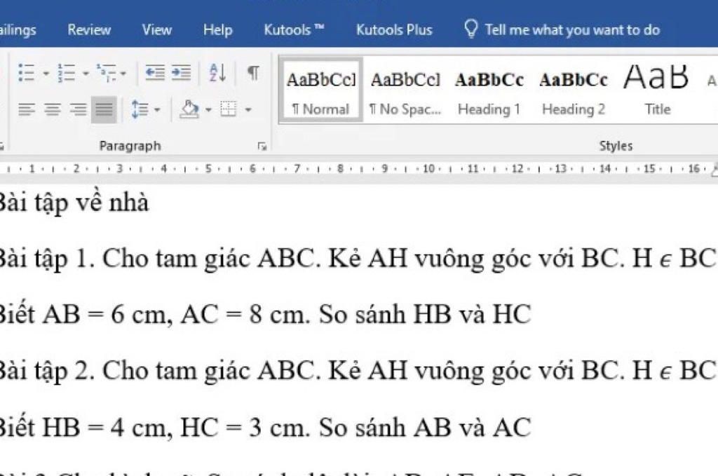Click the Shading paint bucket icon
The height and width of the screenshot is (476, 718).
[x=189, y=109]
